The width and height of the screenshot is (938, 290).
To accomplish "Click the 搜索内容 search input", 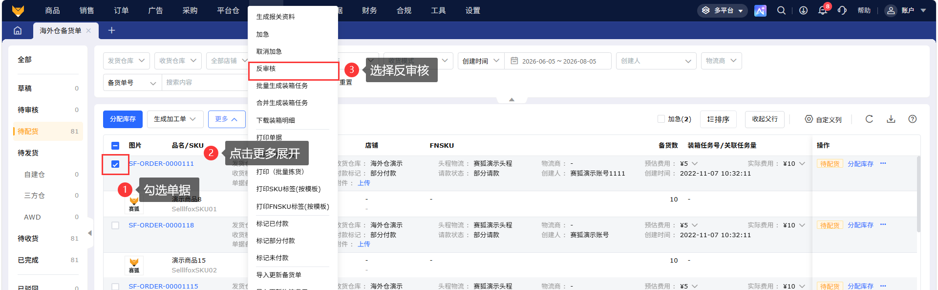I will point(205,83).
